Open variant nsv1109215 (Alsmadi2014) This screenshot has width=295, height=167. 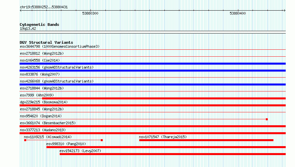(48, 137)
